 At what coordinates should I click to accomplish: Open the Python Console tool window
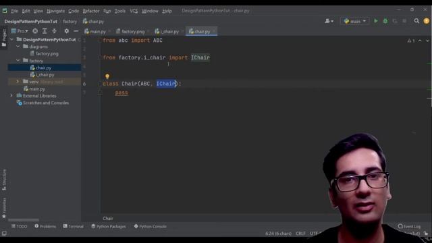(x=150, y=227)
